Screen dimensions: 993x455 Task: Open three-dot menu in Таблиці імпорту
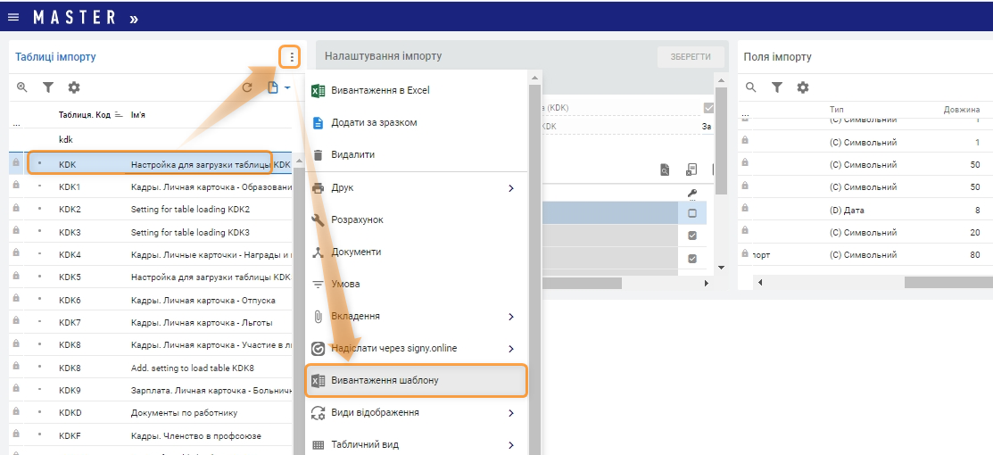pyautogui.click(x=291, y=57)
